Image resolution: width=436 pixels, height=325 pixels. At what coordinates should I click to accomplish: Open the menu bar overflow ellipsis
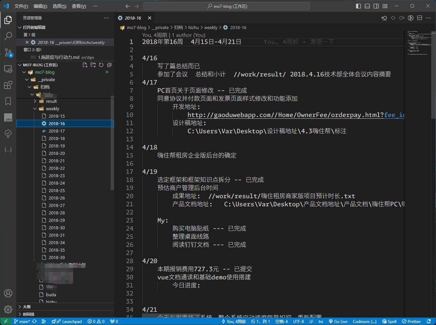pyautogui.click(x=95, y=6)
